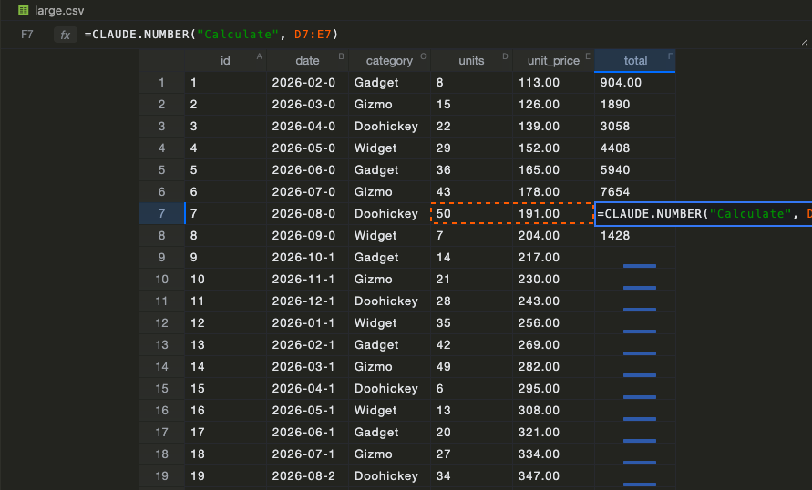Click the F7 cell reference box
Screen dimensions: 812x490
[x=27, y=35]
